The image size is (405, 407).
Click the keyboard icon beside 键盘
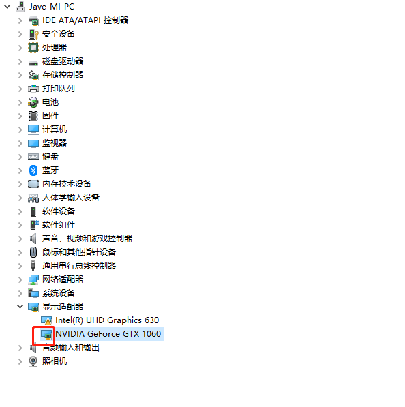(x=33, y=157)
